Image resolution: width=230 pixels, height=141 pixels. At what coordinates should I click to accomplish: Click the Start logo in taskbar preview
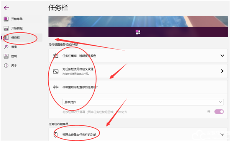pyautogui.click(x=138, y=32)
